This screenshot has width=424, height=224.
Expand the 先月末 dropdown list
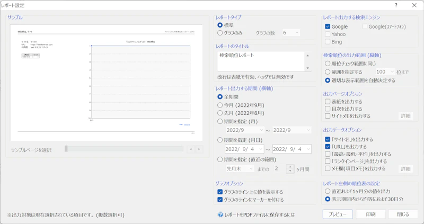click(240, 169)
